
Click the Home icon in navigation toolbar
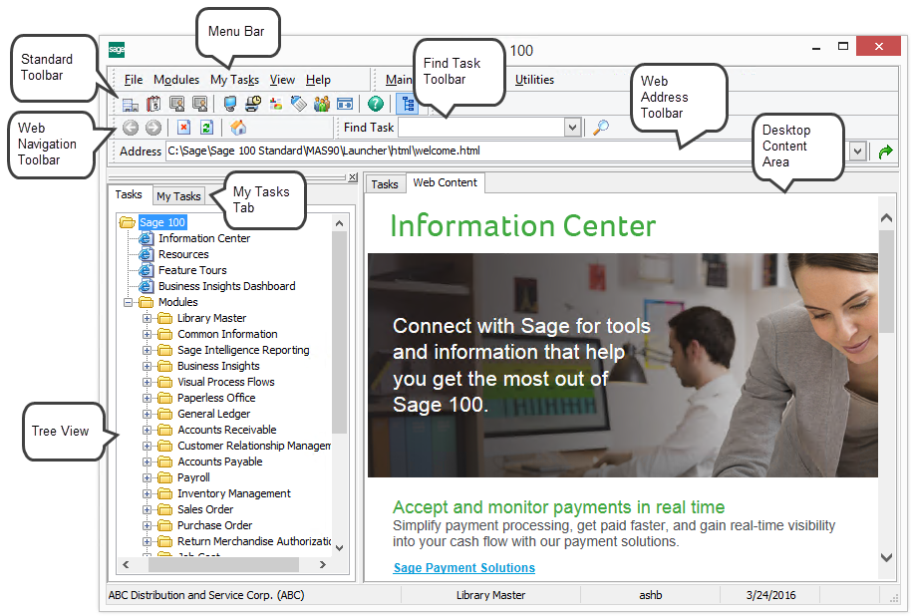coord(238,128)
